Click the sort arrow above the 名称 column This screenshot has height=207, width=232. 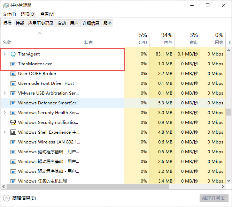click(x=40, y=33)
